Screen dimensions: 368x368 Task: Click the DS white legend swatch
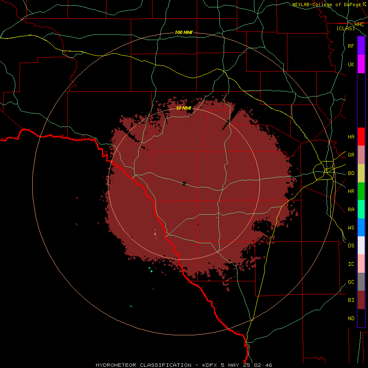point(361,245)
